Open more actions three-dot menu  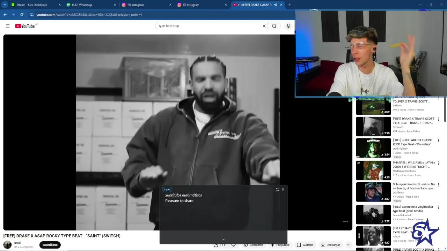[349, 245]
